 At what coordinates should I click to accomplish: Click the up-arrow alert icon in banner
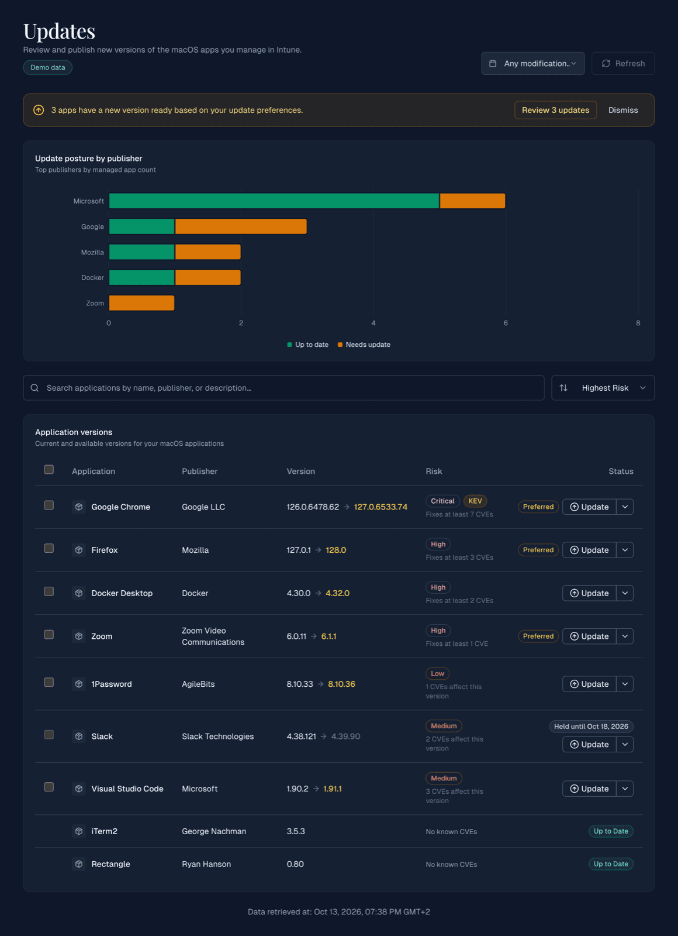[x=39, y=110]
